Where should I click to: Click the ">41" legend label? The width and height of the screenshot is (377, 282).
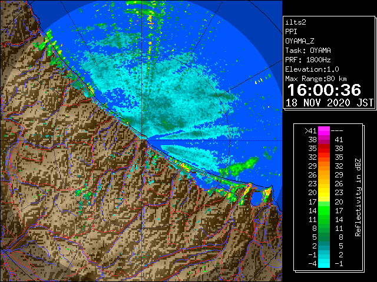(310, 131)
